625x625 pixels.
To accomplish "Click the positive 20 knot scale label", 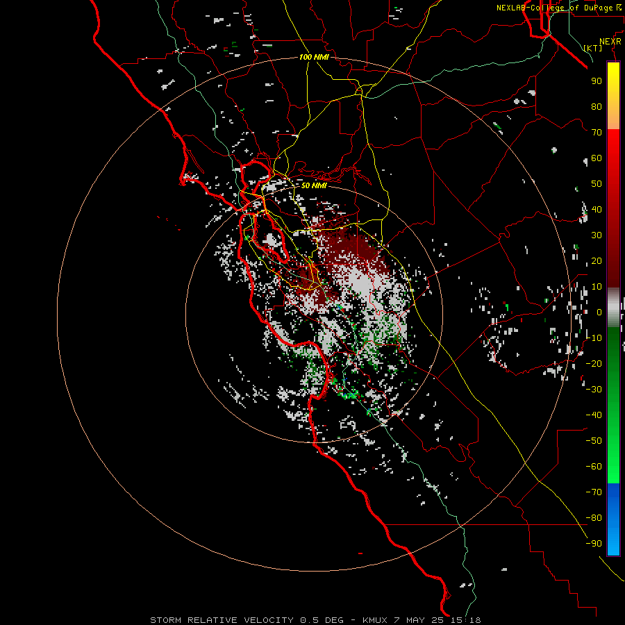I will (x=597, y=260).
